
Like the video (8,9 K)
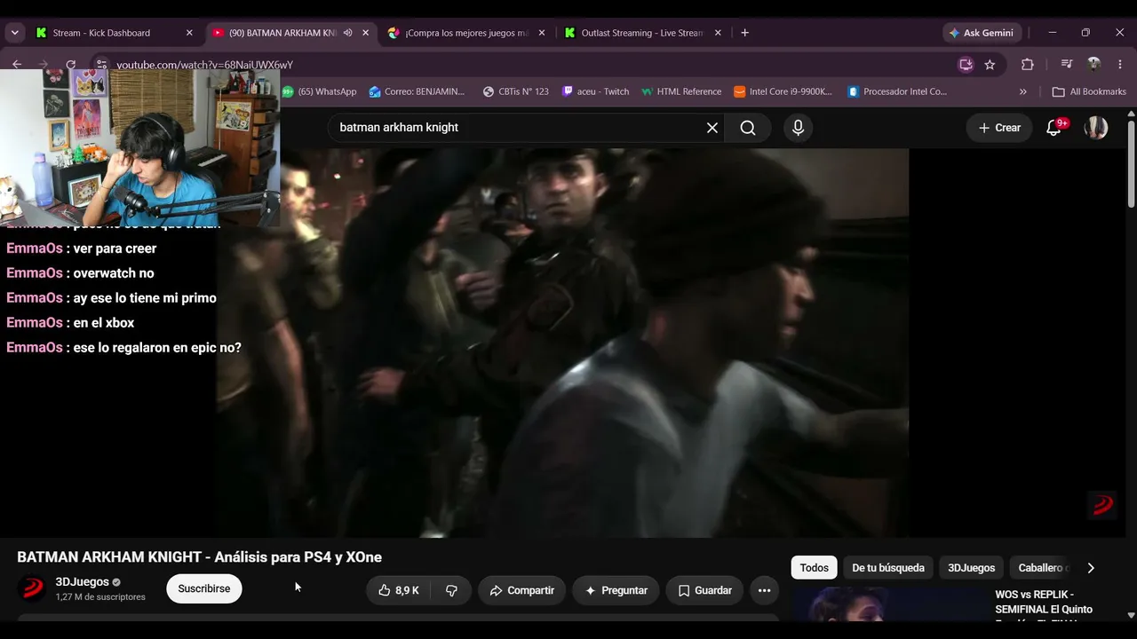pos(399,590)
